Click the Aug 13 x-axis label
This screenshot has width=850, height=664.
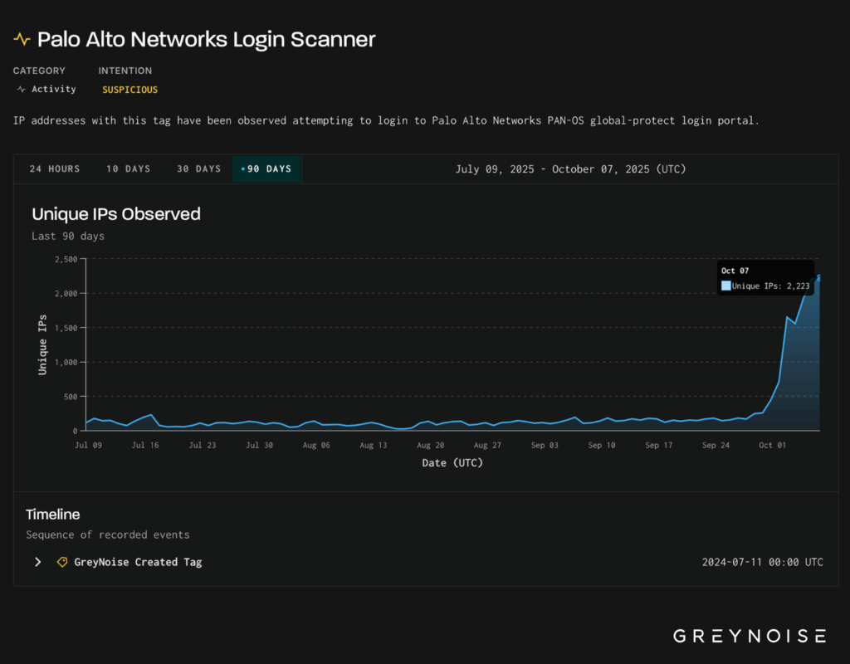(374, 445)
